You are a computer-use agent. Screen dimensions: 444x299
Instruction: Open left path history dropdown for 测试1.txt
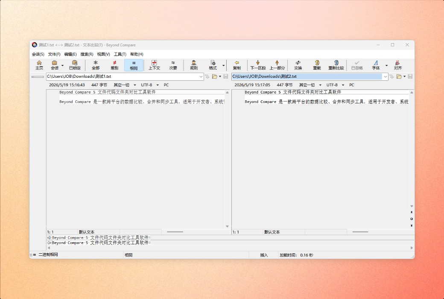pos(201,76)
